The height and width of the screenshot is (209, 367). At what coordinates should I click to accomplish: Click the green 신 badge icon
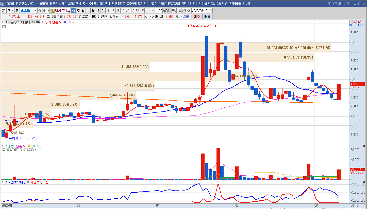52,11
